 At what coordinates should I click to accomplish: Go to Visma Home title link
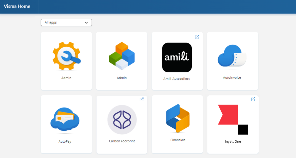coord(17,6)
